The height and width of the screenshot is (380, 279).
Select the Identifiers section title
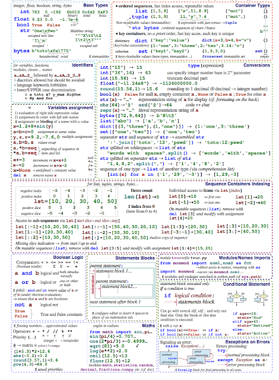pyautogui.click(x=83, y=65)
